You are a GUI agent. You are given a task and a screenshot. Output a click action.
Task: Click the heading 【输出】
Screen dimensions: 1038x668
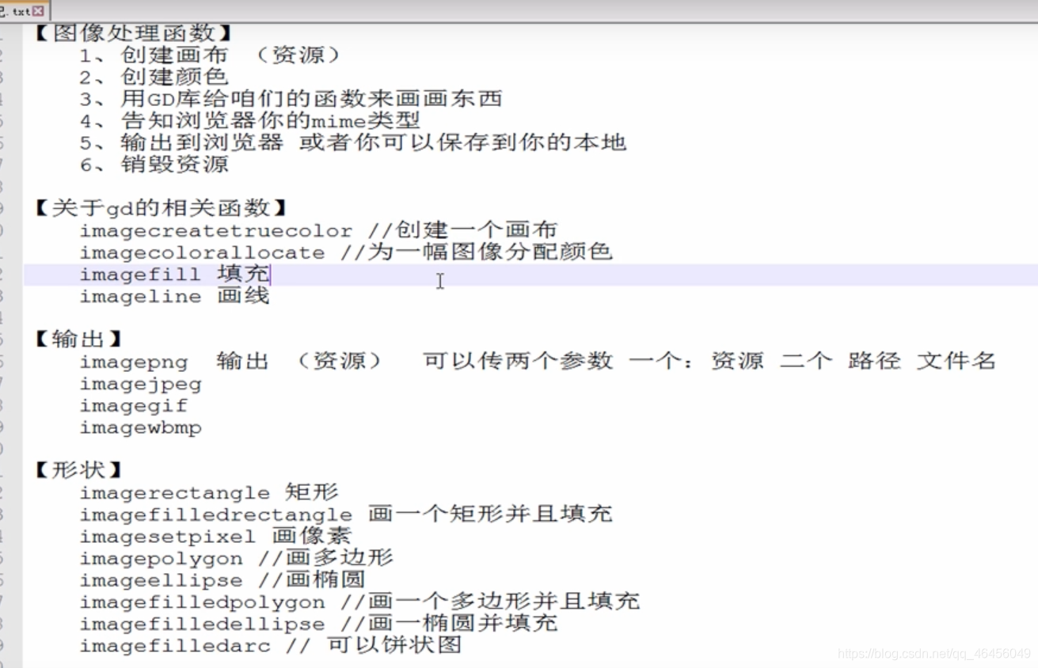pyautogui.click(x=78, y=340)
